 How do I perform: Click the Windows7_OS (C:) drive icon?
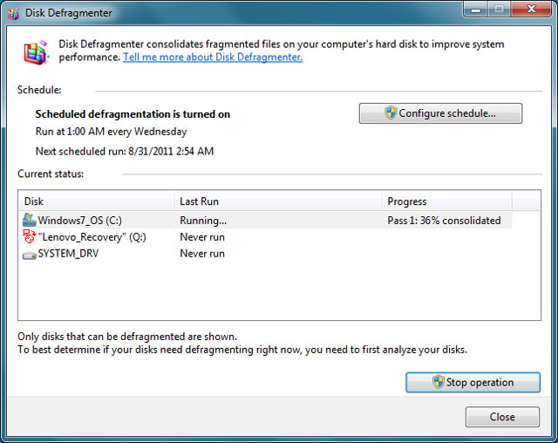tap(30, 221)
